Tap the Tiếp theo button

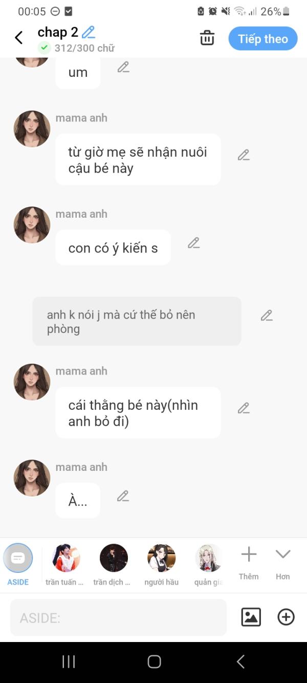point(263,39)
